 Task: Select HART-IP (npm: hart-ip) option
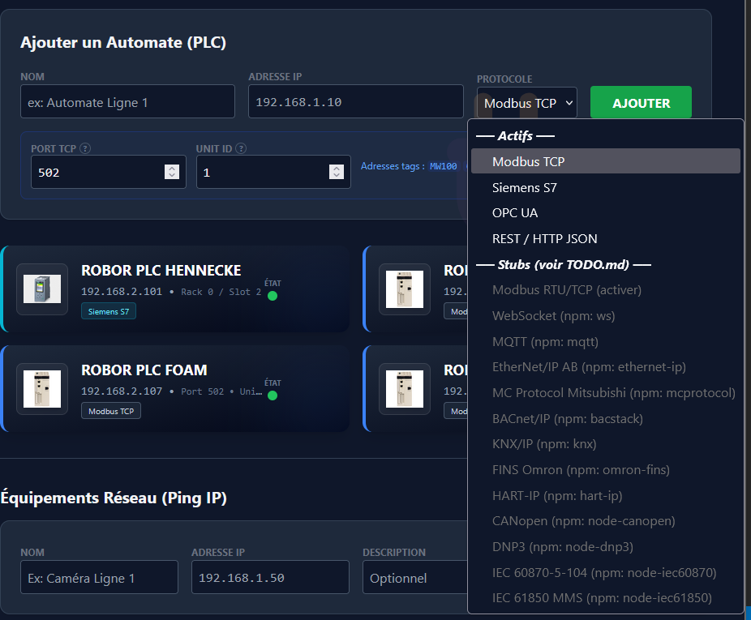(x=605, y=496)
